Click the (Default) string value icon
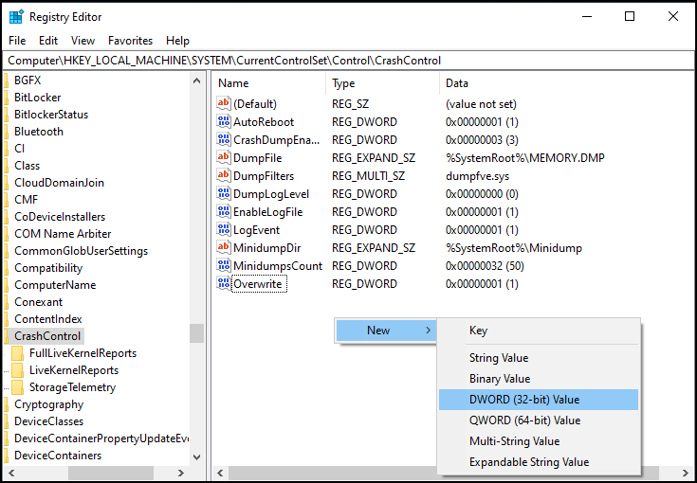This screenshot has height=483, width=697. pos(224,104)
